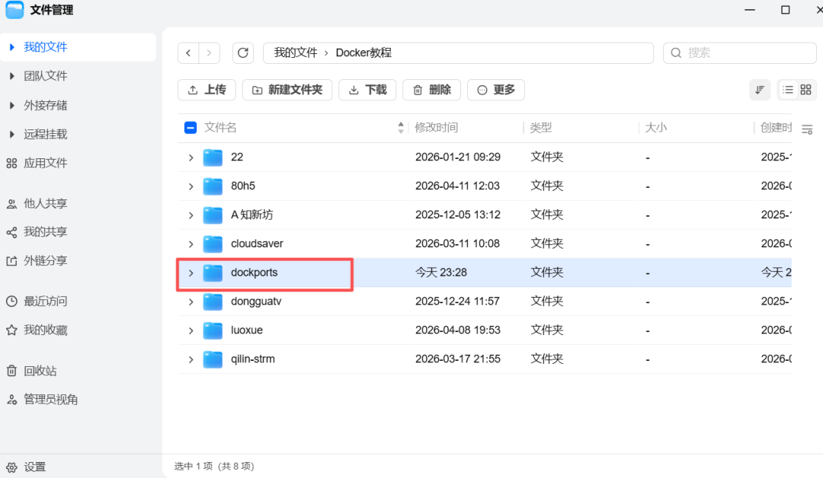Screen dimensions: 823x478
Task: Open 回收站 recycle bin in sidebar
Action: [x=40, y=371]
